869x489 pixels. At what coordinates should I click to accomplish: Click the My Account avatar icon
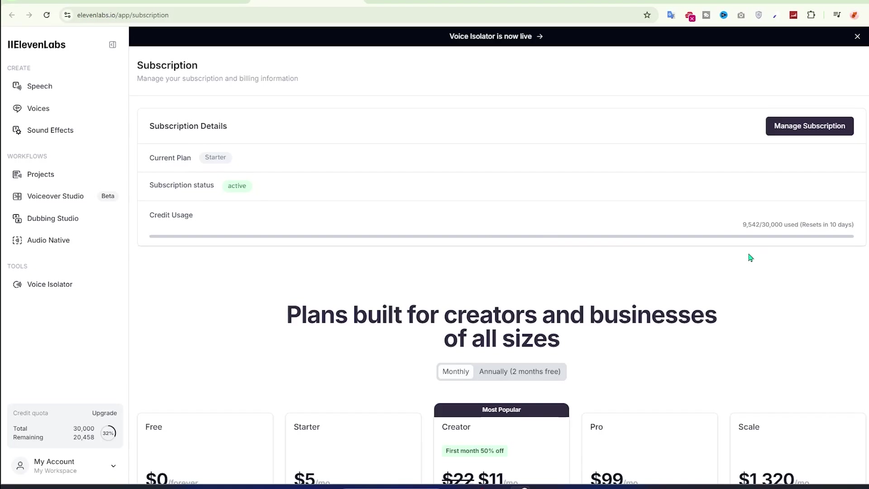tap(20, 466)
